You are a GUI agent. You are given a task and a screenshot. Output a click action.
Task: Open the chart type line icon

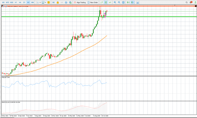38,2
